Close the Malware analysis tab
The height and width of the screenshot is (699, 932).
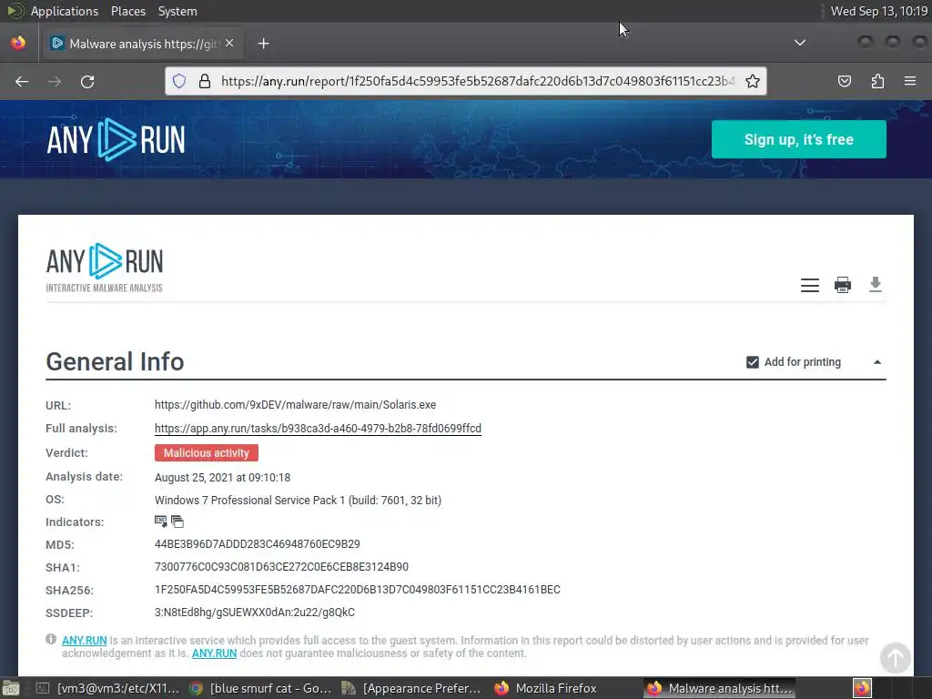point(229,44)
